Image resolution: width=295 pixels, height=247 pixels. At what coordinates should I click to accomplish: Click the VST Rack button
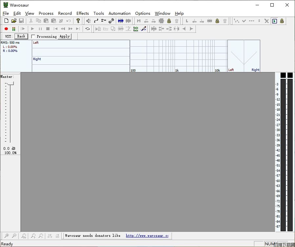[21, 36]
